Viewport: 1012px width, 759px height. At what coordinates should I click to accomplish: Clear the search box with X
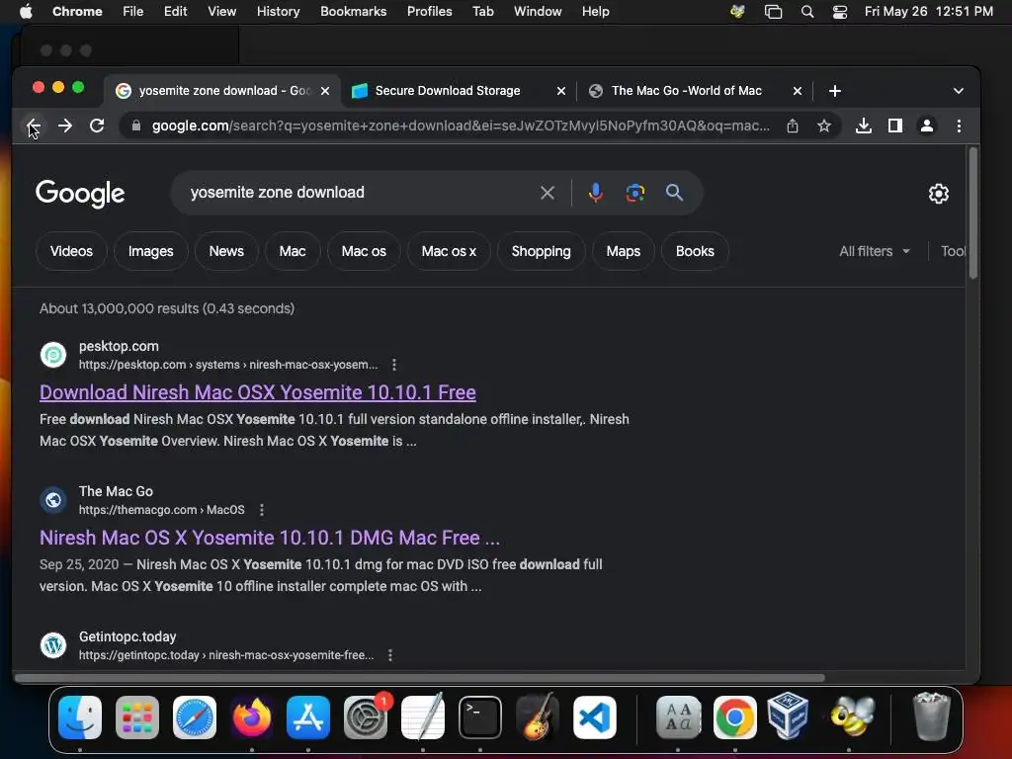[548, 193]
